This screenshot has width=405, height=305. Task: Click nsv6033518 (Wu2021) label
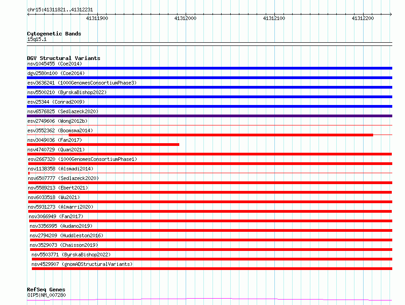(54, 197)
